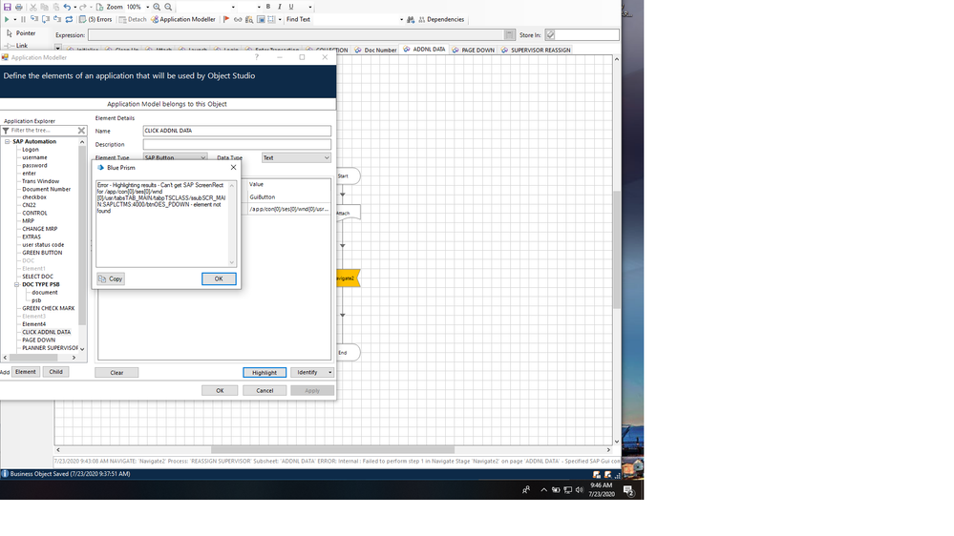Click OK in the Blue Prism error dialog
954x536 pixels.
(x=219, y=278)
